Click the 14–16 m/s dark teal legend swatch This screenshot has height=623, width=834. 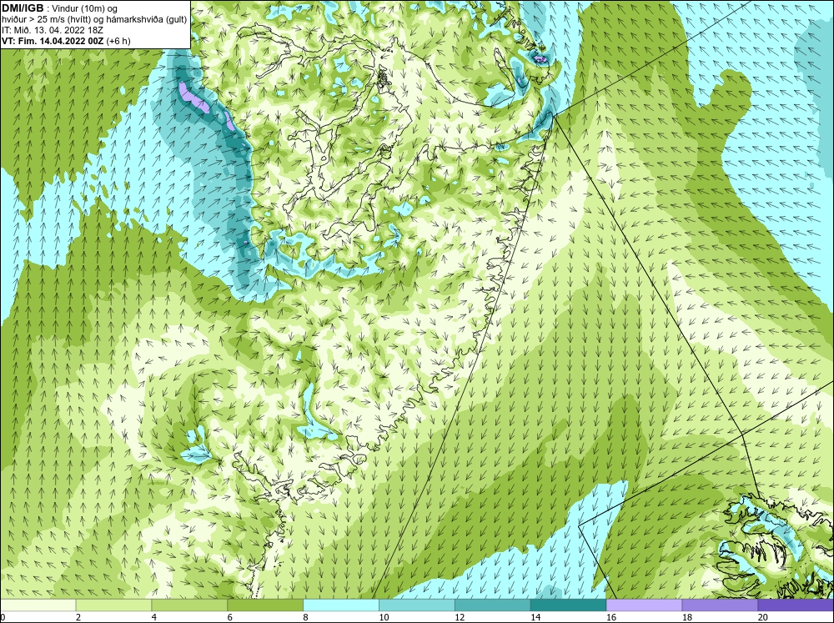tap(568, 605)
